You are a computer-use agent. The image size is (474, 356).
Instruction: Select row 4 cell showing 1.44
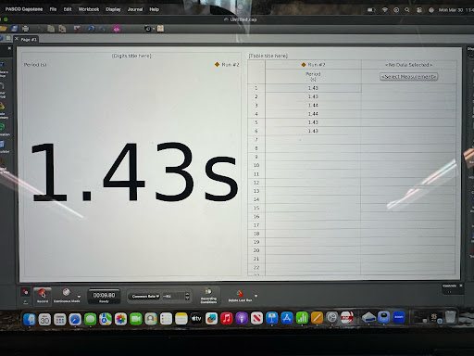point(313,114)
